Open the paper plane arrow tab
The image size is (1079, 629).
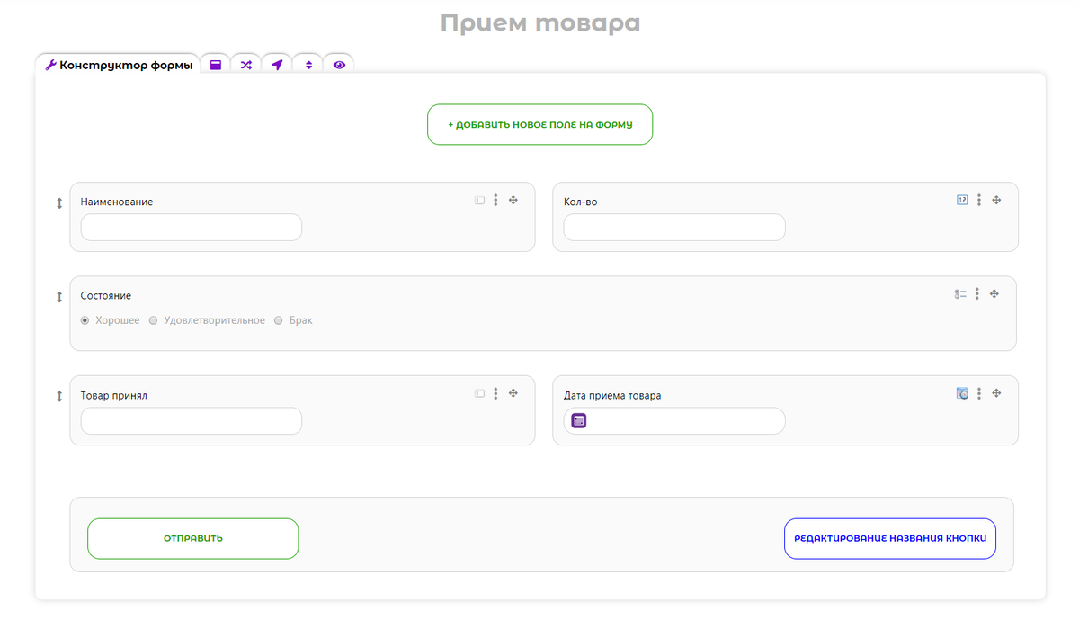(x=277, y=65)
